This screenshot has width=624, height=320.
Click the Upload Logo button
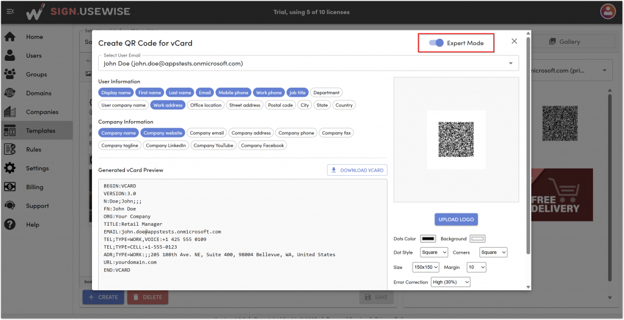point(456,220)
